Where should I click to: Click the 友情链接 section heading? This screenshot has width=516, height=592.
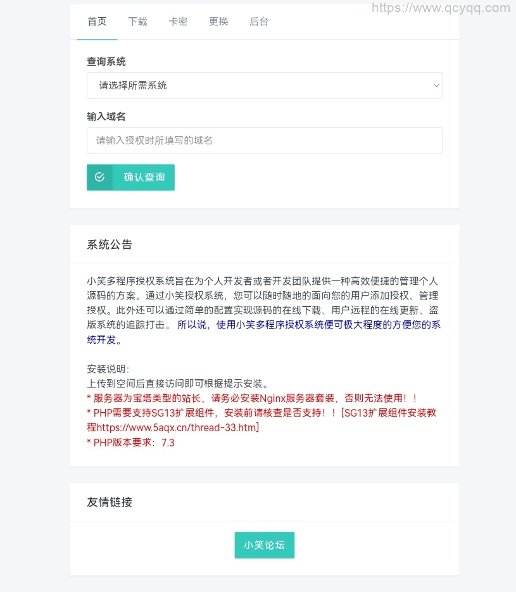[x=110, y=502]
